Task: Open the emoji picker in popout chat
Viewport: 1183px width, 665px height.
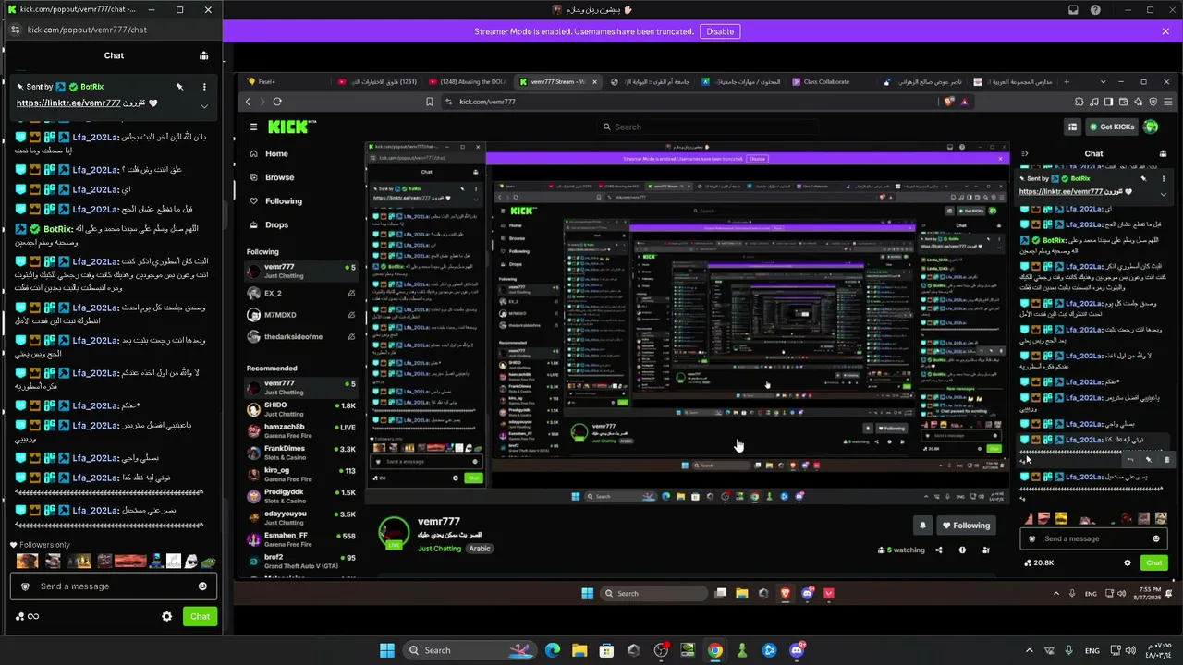Action: [202, 586]
